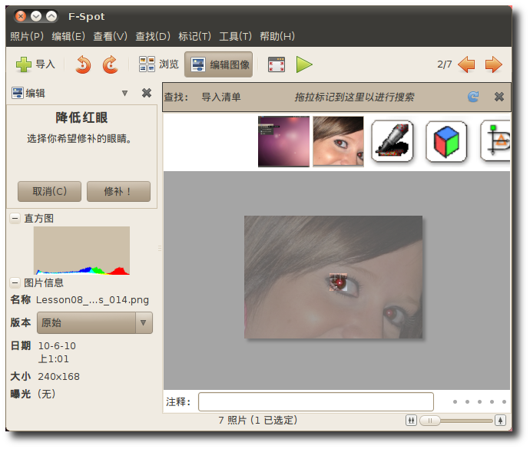Select the purple desktop screenshot thumbnail

click(x=283, y=141)
